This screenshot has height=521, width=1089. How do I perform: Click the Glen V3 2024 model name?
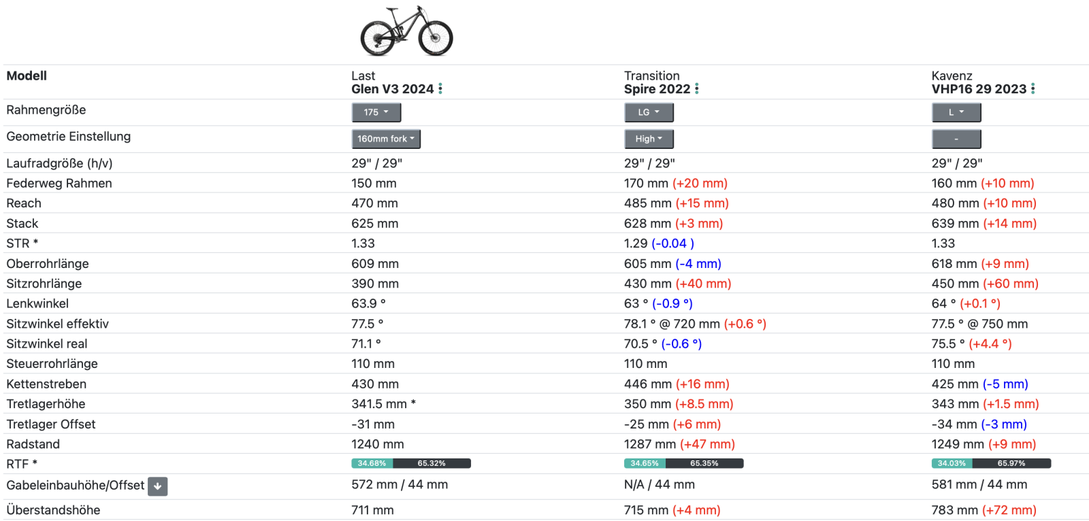(x=392, y=89)
